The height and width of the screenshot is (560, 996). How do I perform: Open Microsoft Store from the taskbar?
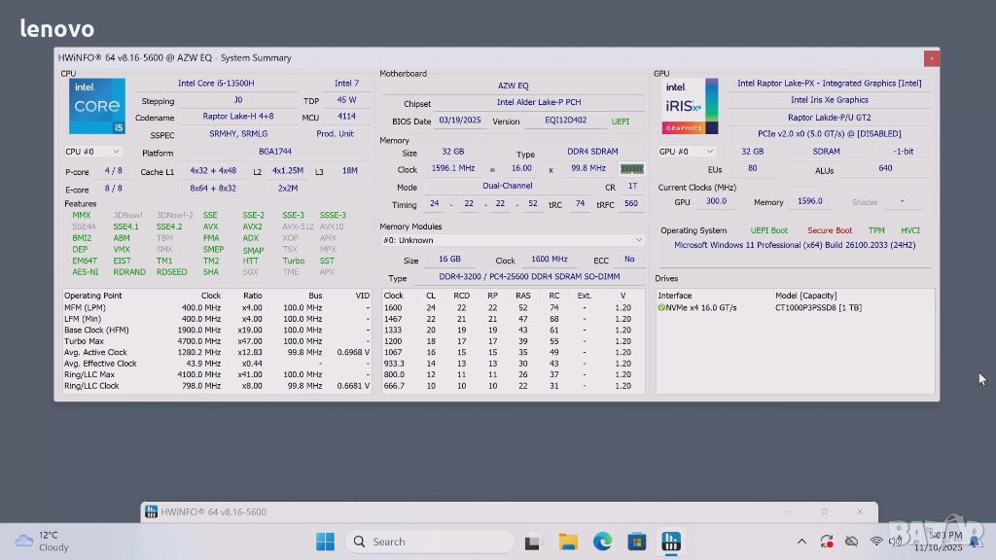pos(636,542)
